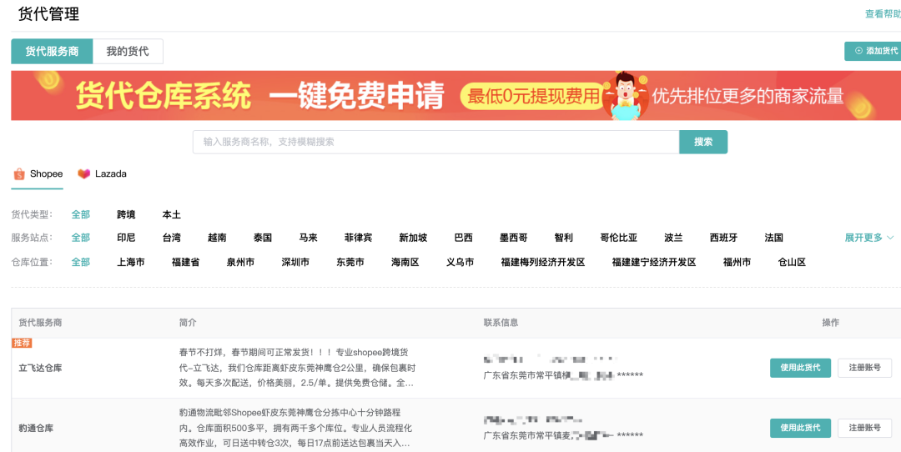Image resolution: width=901 pixels, height=452 pixels.
Task: Click the 推荐 badge on 立飞达仓库
Action: (22, 343)
